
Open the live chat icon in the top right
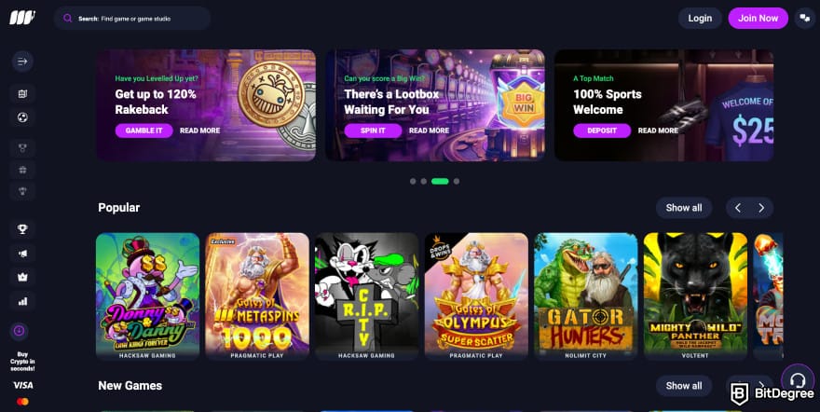(804, 19)
